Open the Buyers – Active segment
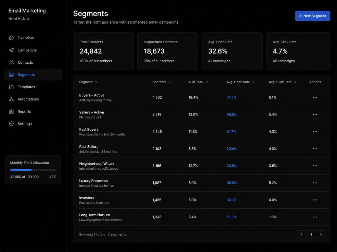The height and width of the screenshot is (252, 337). pyautogui.click(x=92, y=95)
